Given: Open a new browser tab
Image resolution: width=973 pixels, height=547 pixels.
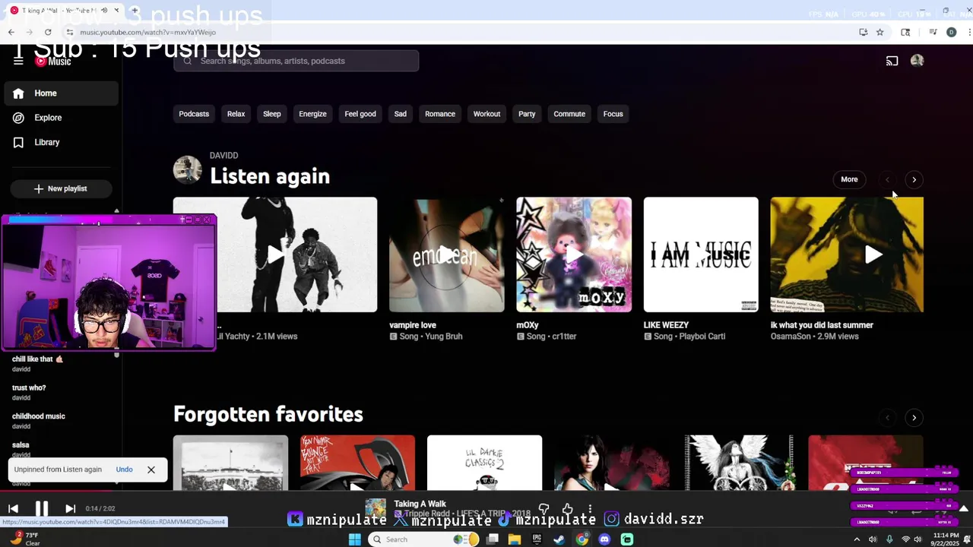Looking at the screenshot, I should pyautogui.click(x=135, y=11).
